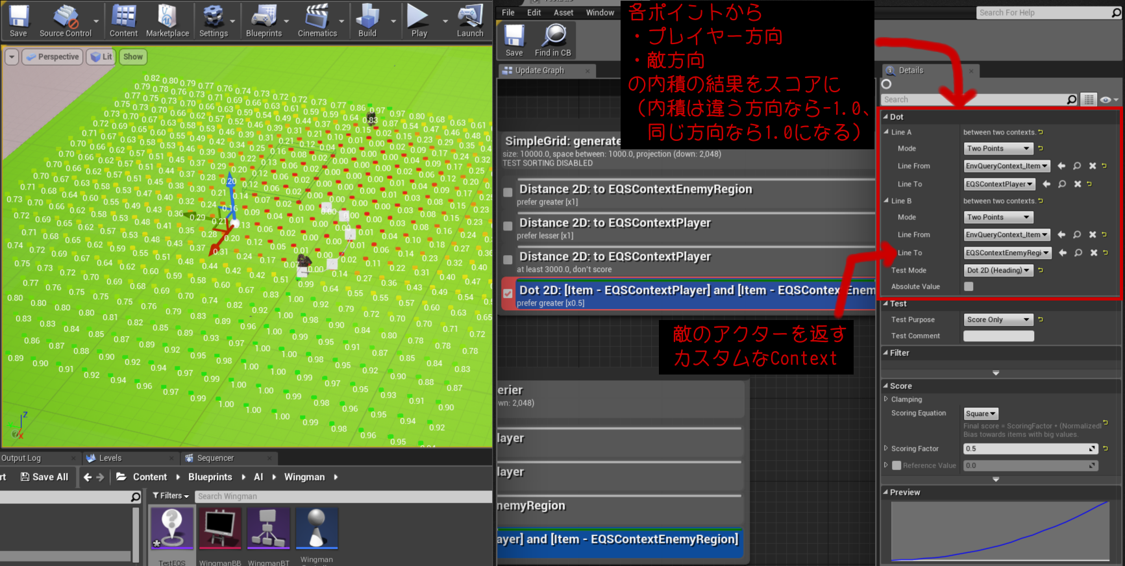
Task: Switch to the Sequencer tab
Action: point(215,458)
